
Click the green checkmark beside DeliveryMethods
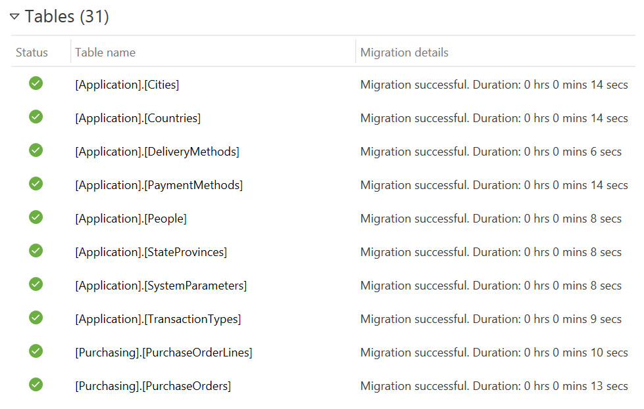tap(36, 150)
